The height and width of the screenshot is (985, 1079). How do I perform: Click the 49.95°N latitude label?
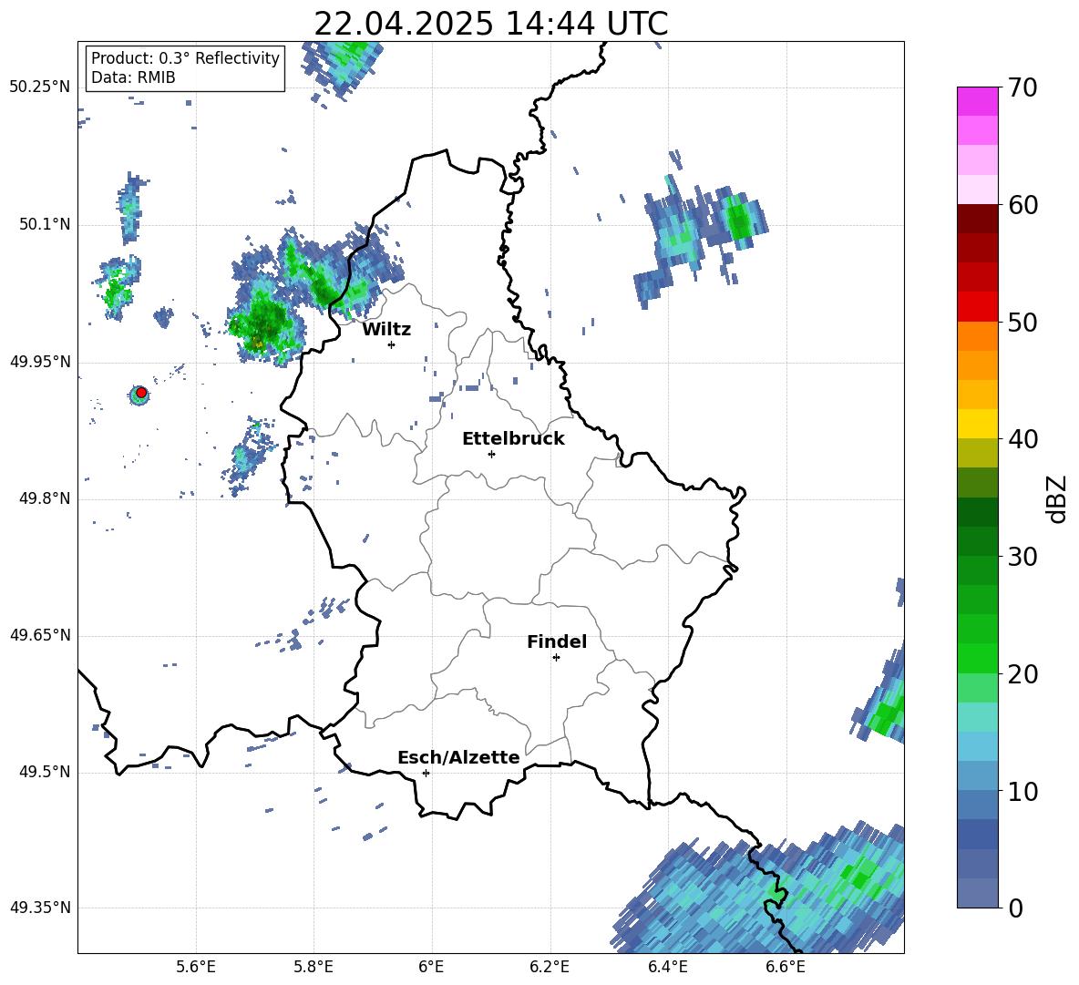40,362
